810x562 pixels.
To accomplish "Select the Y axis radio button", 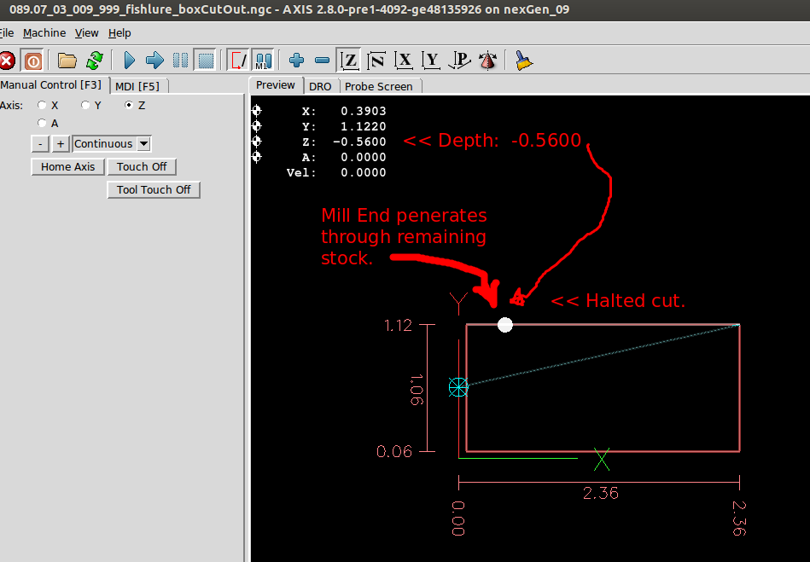I will [x=85, y=105].
